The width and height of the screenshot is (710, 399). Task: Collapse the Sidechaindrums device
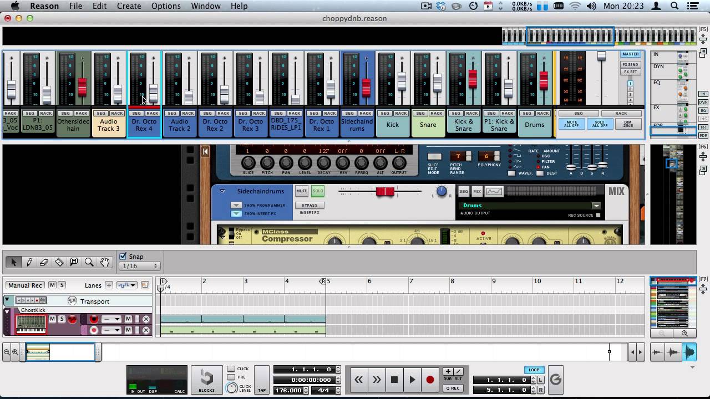click(x=222, y=191)
